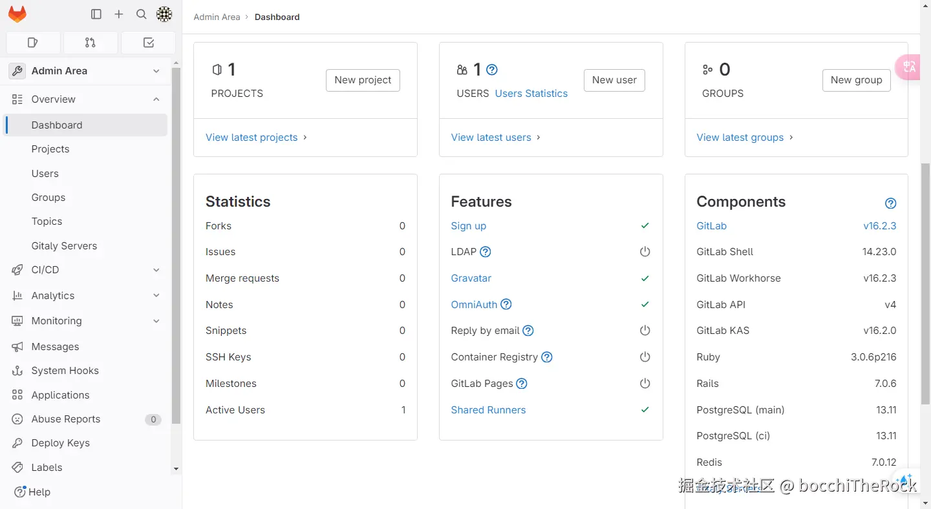
Task: Collapse the Overview sidebar section
Action: (x=156, y=99)
